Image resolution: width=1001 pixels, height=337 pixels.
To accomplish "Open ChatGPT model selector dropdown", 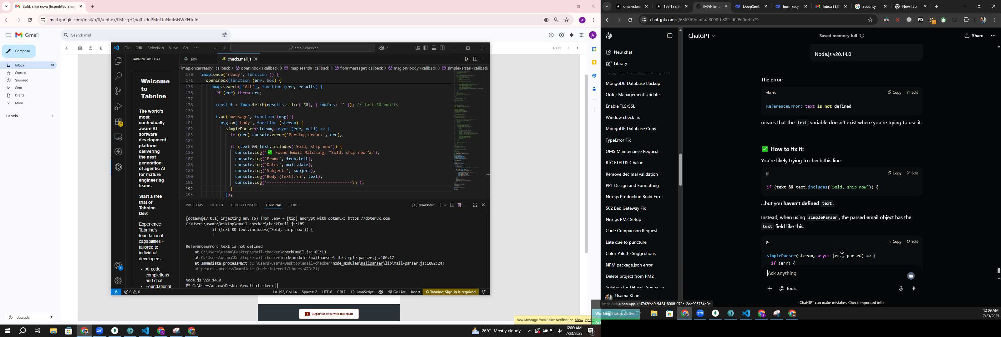I will [x=702, y=36].
